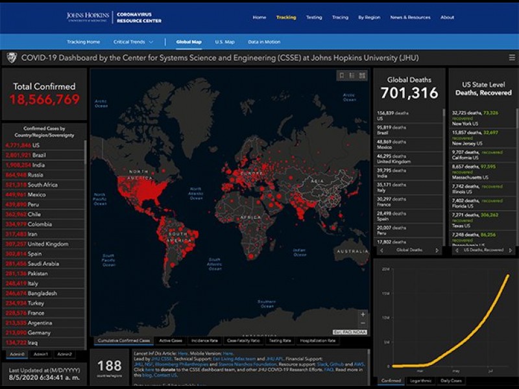The width and height of the screenshot is (519, 389).
Task: Open the Testing page link
Action: point(314,18)
